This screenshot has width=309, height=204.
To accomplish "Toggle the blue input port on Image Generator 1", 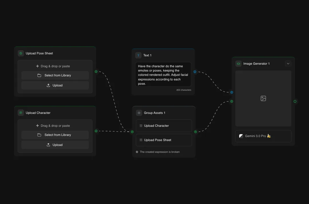I will [231, 92].
